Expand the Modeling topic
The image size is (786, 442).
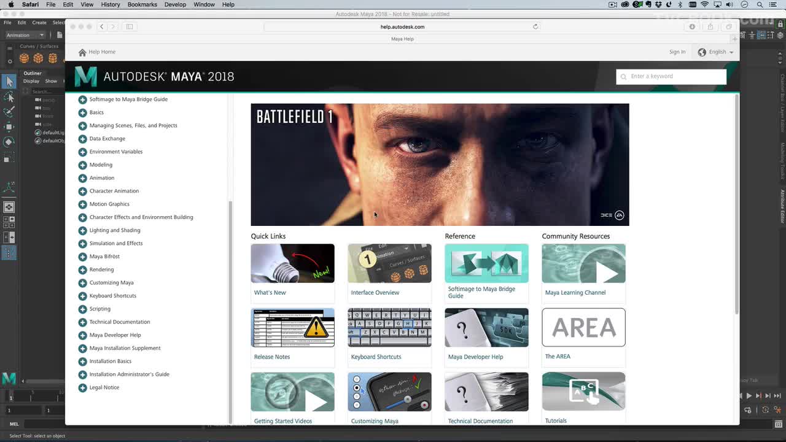(82, 165)
